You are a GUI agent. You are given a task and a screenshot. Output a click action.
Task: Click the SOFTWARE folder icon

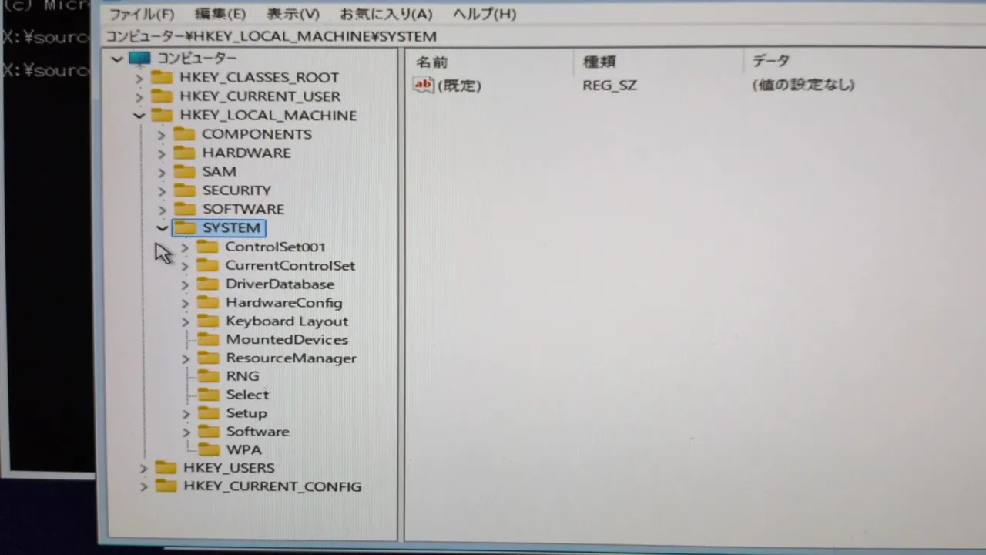pos(184,208)
